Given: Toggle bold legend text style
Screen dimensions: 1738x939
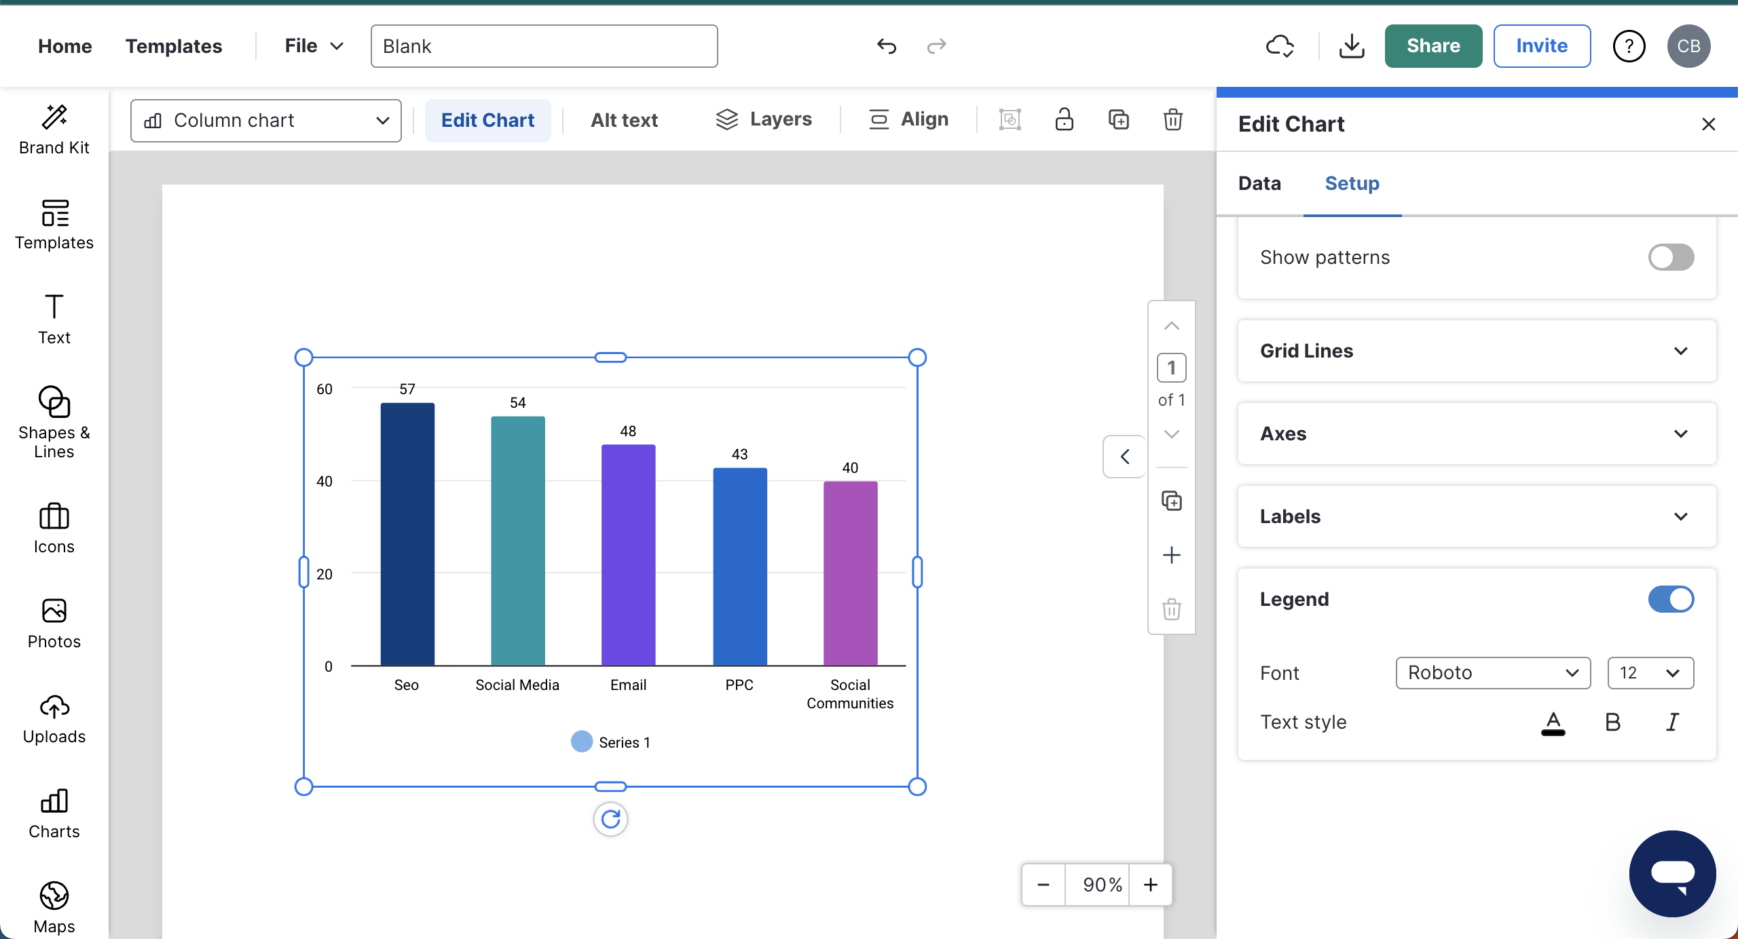Looking at the screenshot, I should [1612, 722].
